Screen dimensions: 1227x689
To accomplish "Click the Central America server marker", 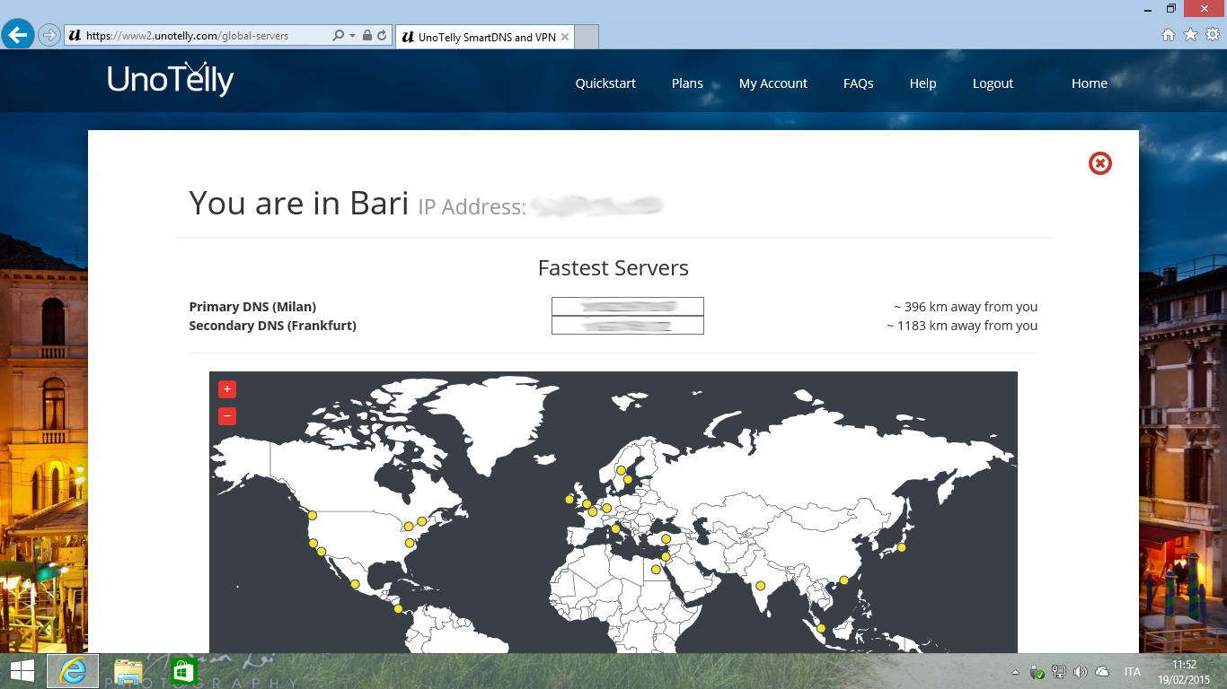I will coord(398,609).
